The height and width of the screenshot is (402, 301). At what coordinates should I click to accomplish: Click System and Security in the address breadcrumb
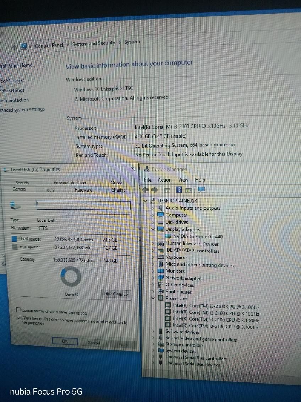pyautogui.click(x=93, y=43)
